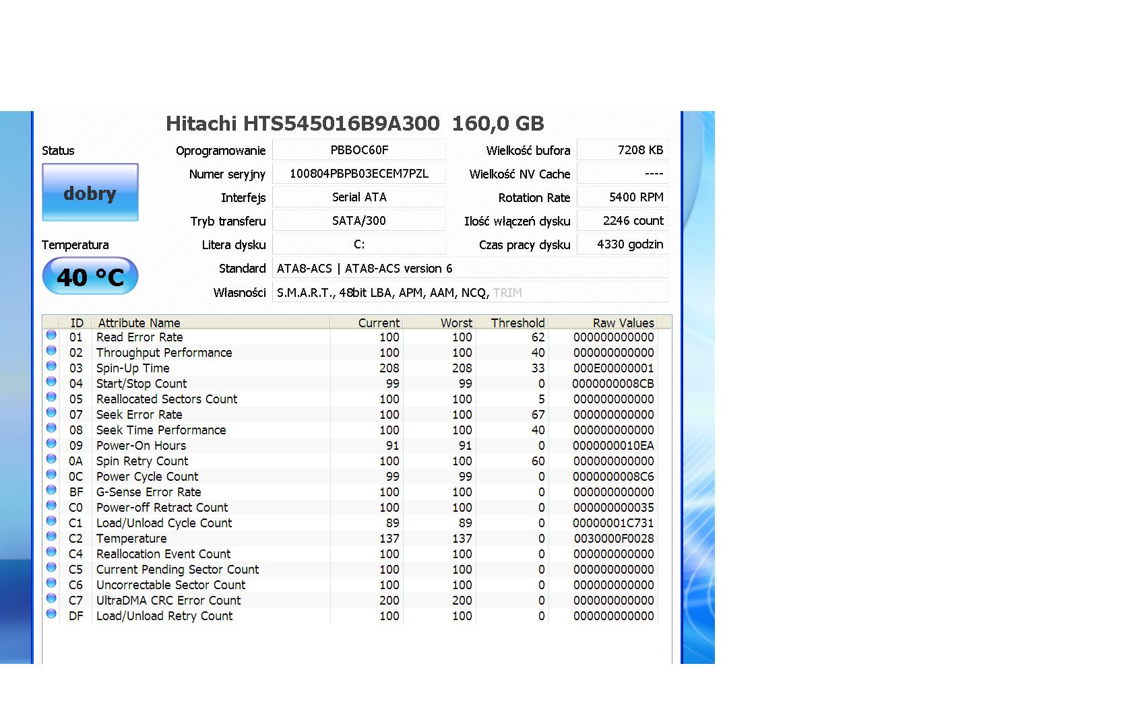
Task: Click the Raw Values column header
Action: click(x=602, y=323)
